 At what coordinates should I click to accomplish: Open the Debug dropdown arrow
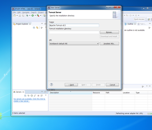30,15
